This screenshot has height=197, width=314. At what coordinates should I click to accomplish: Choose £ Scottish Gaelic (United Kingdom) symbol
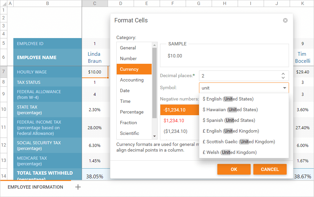[x=244, y=142]
